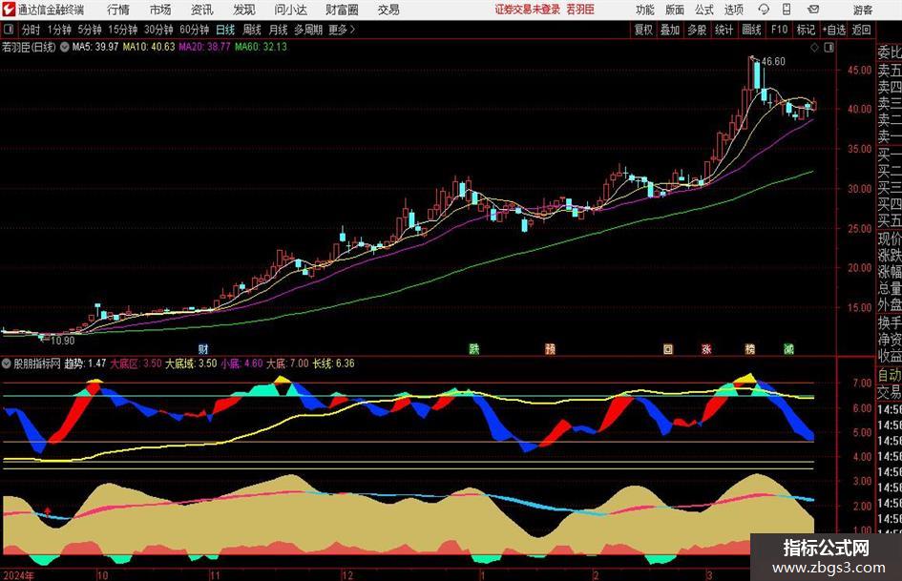This screenshot has height=581, width=902.
Task: Expand the 若羽臣(日线) indicator dropdown arrow
Action: coord(65,47)
